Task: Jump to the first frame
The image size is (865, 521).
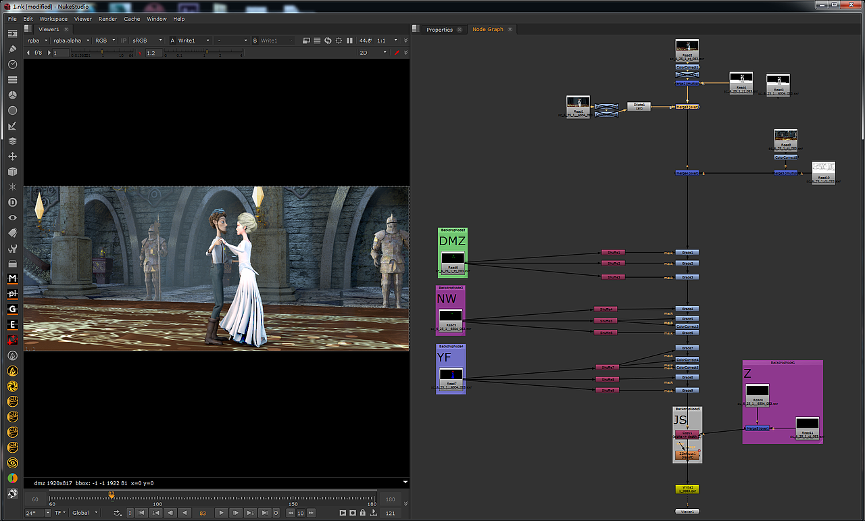Action: [141, 513]
